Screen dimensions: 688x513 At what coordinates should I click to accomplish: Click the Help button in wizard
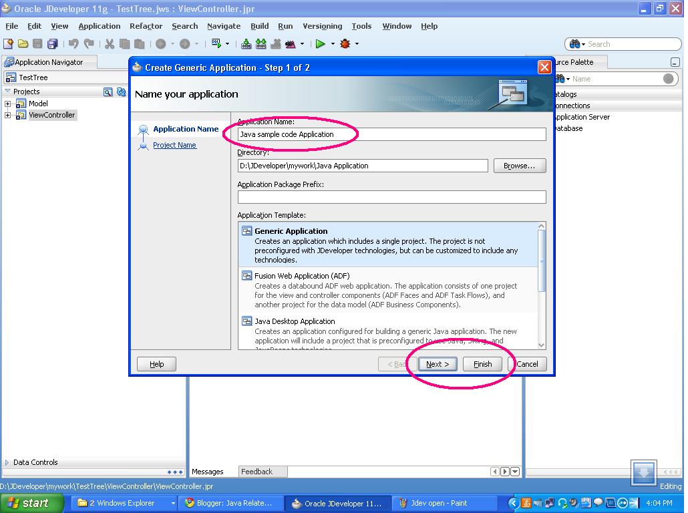pos(157,364)
